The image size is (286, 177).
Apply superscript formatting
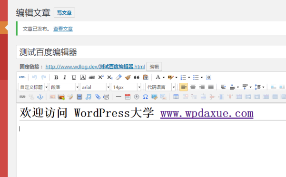(x=101, y=77)
